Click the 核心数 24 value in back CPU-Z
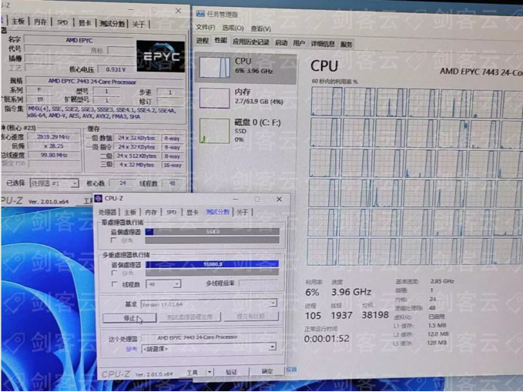This screenshot has height=392, width=523. point(122,183)
